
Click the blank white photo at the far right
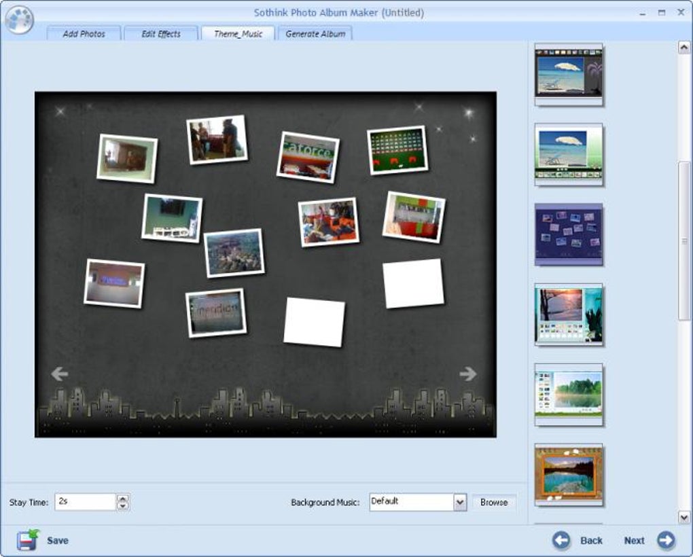(x=413, y=283)
